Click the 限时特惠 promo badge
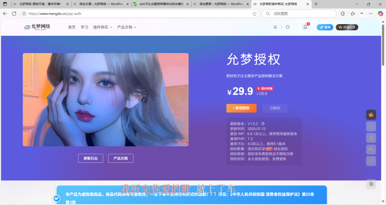The height and width of the screenshot is (205, 386). point(265,89)
